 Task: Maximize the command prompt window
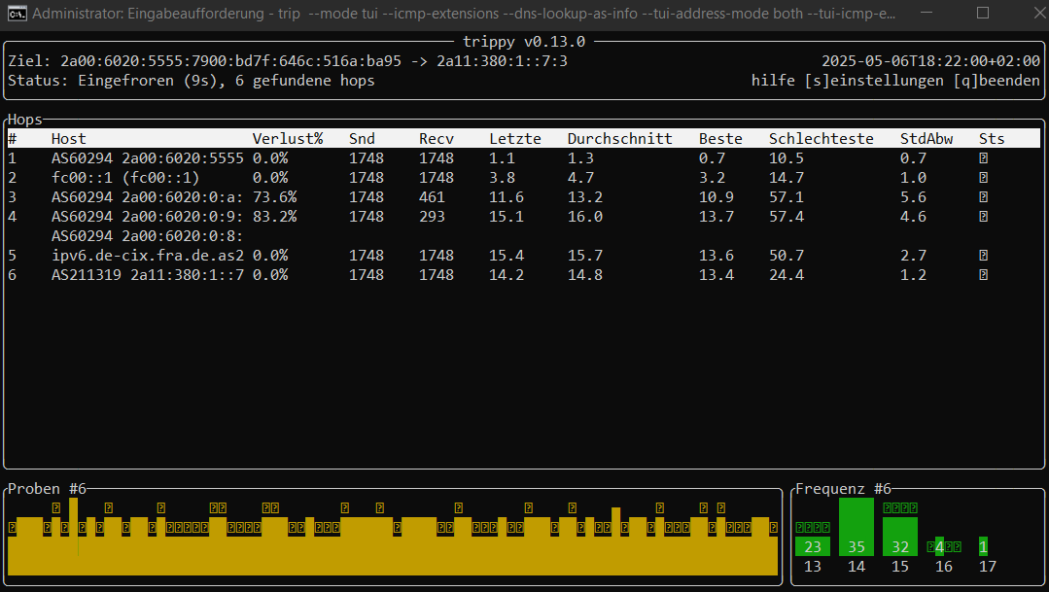[x=983, y=13]
